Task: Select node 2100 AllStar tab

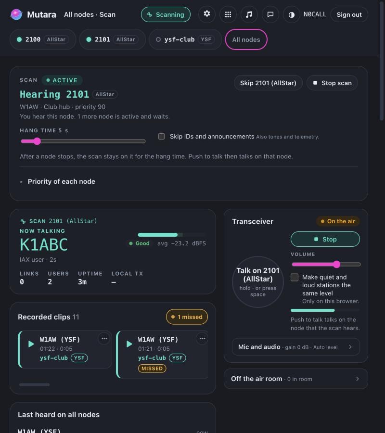Action: coord(43,39)
